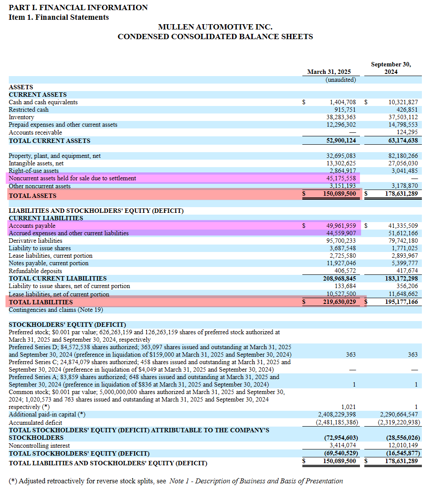Click 'Lease liabilities, current portion' label
Screen dimensions: 432x493
click(x=51, y=256)
